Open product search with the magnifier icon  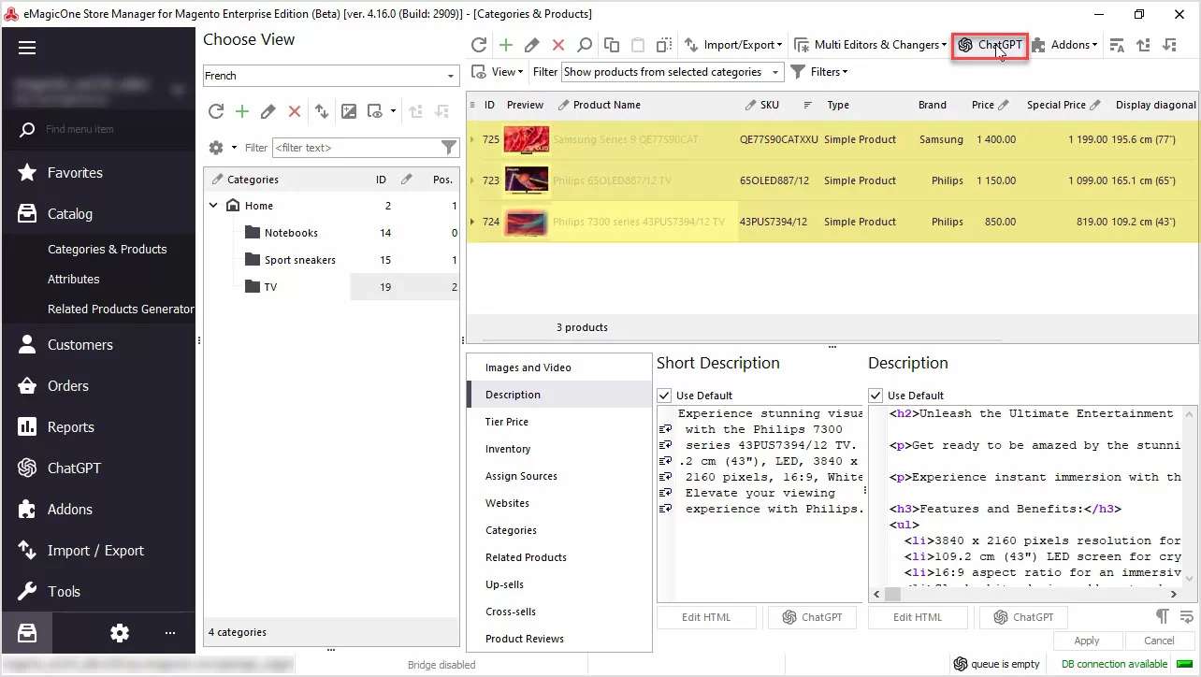pyautogui.click(x=585, y=45)
